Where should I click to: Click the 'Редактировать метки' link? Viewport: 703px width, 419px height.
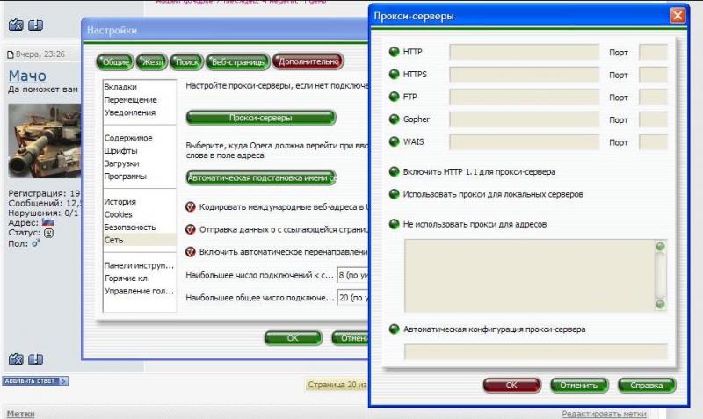604,413
